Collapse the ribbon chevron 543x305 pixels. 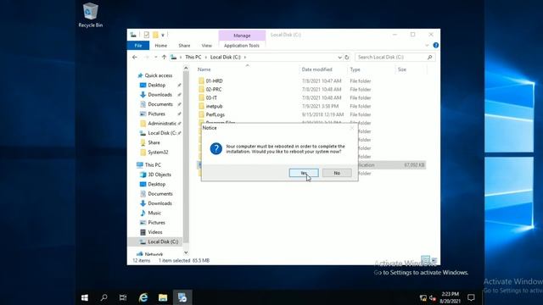coord(427,45)
